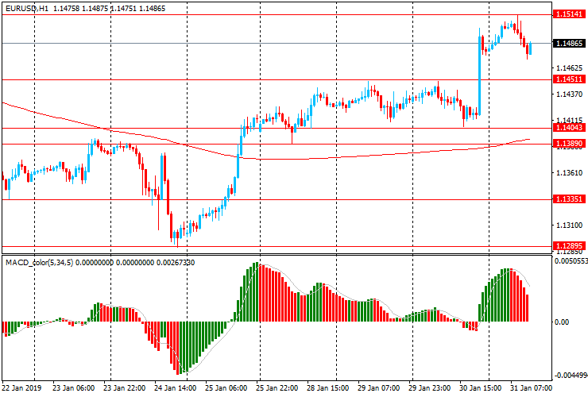Click the 1.15141 red resistance price label
The height and width of the screenshot is (397, 588).
pos(570,14)
